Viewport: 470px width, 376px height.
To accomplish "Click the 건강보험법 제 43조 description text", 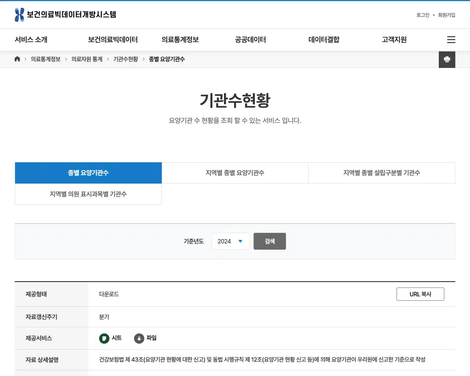I will click(x=262, y=359).
